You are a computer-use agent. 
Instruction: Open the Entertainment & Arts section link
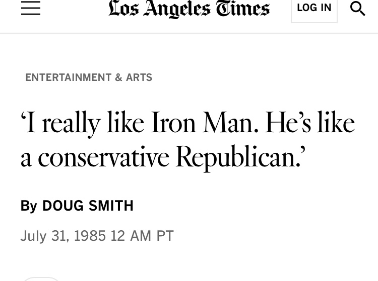click(x=89, y=77)
